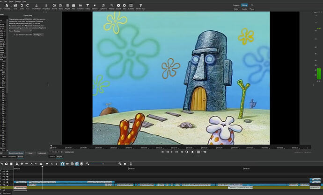
Task: Open the Help menu
Action: (x=24, y=1)
